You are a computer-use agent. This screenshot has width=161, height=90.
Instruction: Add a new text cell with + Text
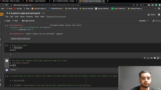(x=15, y=21)
